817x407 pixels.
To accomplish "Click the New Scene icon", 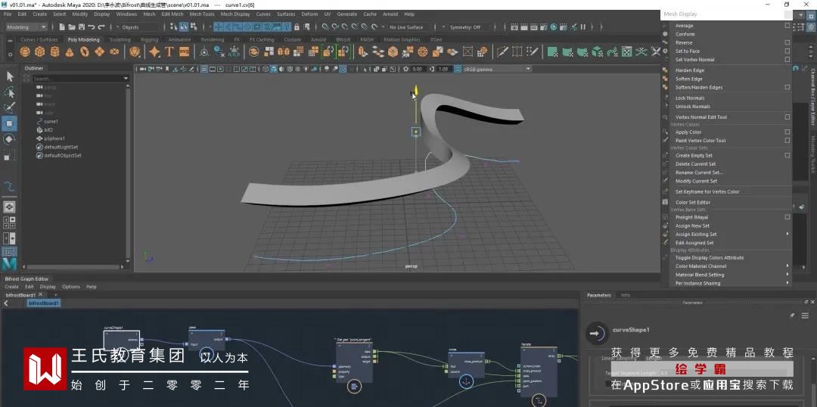I will click(x=63, y=27).
